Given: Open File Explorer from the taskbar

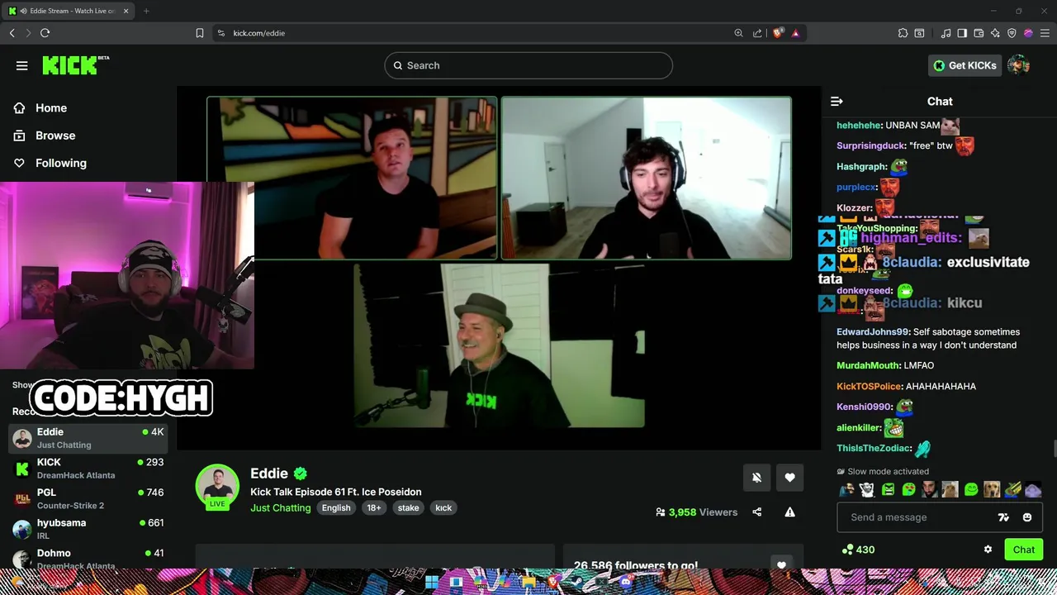Looking at the screenshot, I should (x=529, y=583).
